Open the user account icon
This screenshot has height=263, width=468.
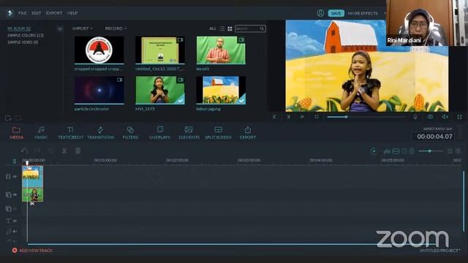(x=320, y=13)
